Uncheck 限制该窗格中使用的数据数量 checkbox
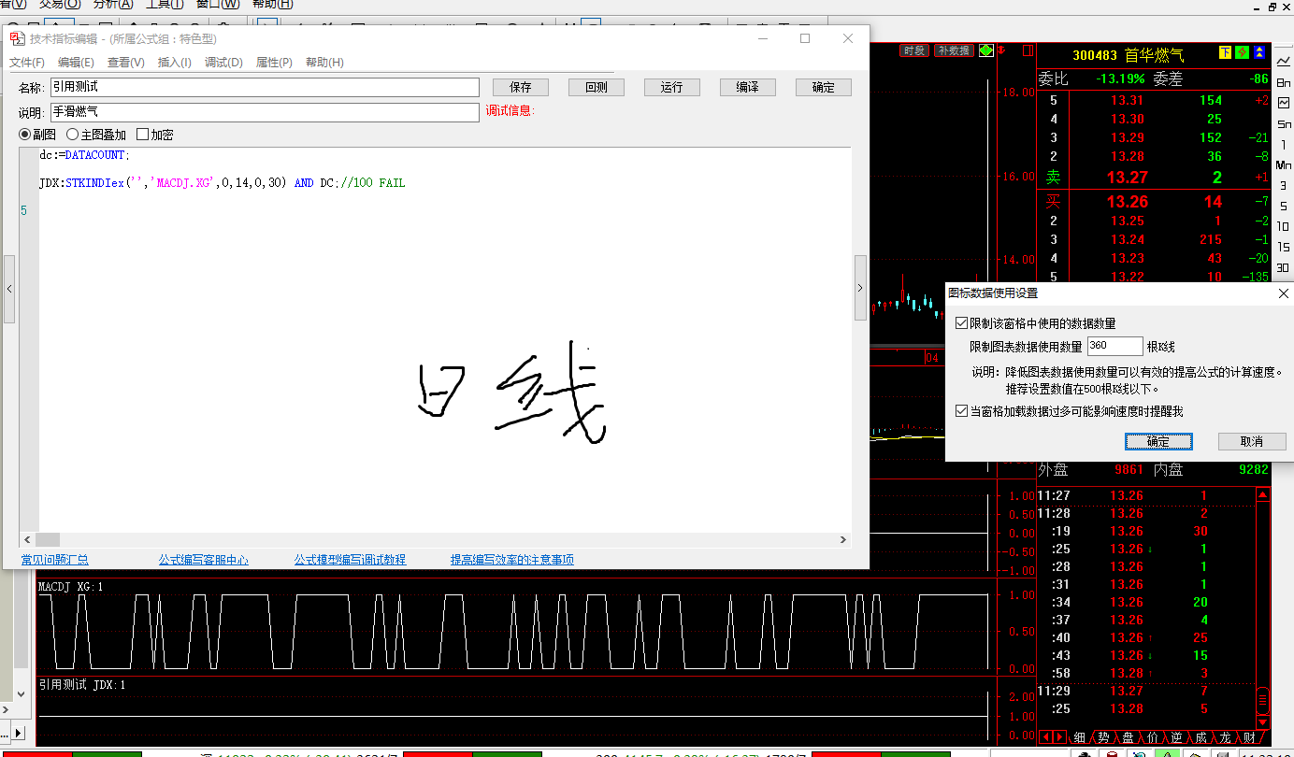The height and width of the screenshot is (757, 1294). (x=961, y=323)
